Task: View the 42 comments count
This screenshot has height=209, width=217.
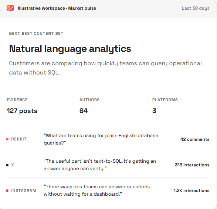Action: 195,139
